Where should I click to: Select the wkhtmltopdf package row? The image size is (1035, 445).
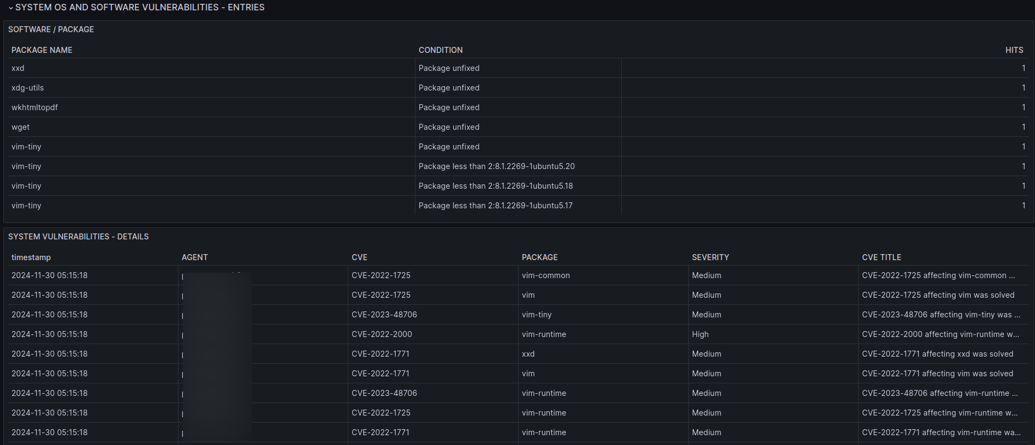pyautogui.click(x=34, y=107)
